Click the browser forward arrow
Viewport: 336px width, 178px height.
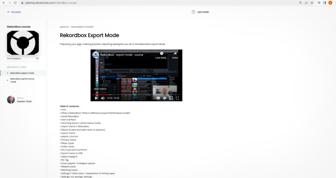[9, 3]
